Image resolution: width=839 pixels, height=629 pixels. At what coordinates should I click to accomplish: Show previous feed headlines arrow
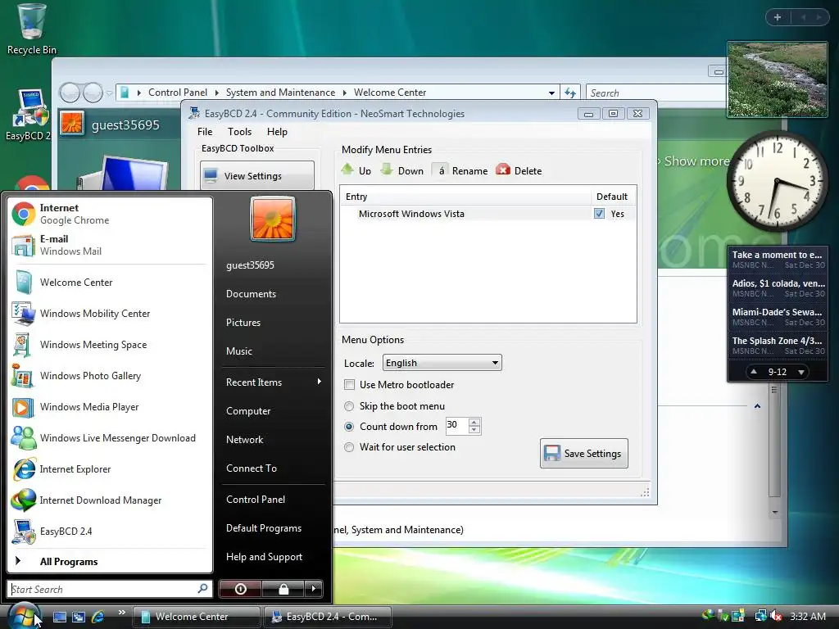pos(754,372)
